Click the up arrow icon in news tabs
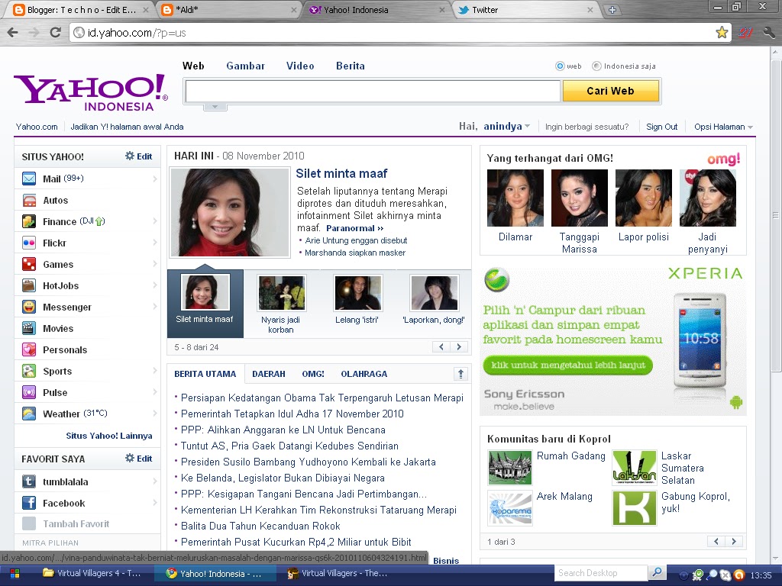The height and width of the screenshot is (586, 782). (460, 374)
